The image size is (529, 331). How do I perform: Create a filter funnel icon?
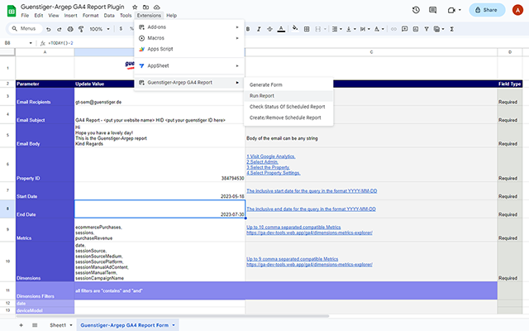tap(427, 29)
